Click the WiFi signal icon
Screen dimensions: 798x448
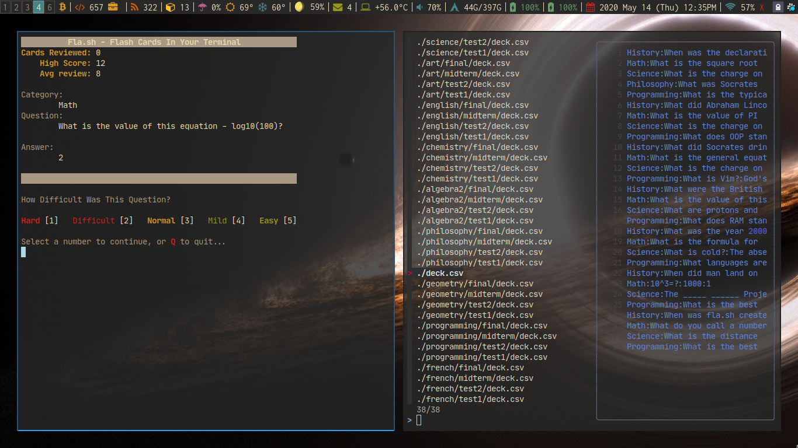click(x=730, y=7)
